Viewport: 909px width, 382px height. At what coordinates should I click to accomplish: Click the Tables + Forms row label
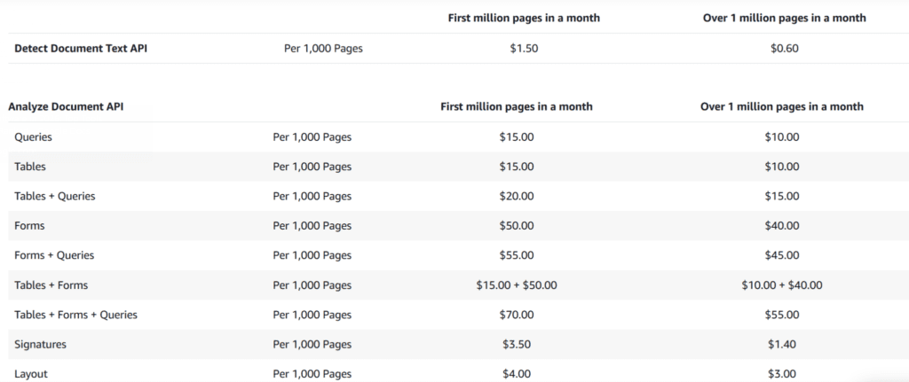point(51,285)
